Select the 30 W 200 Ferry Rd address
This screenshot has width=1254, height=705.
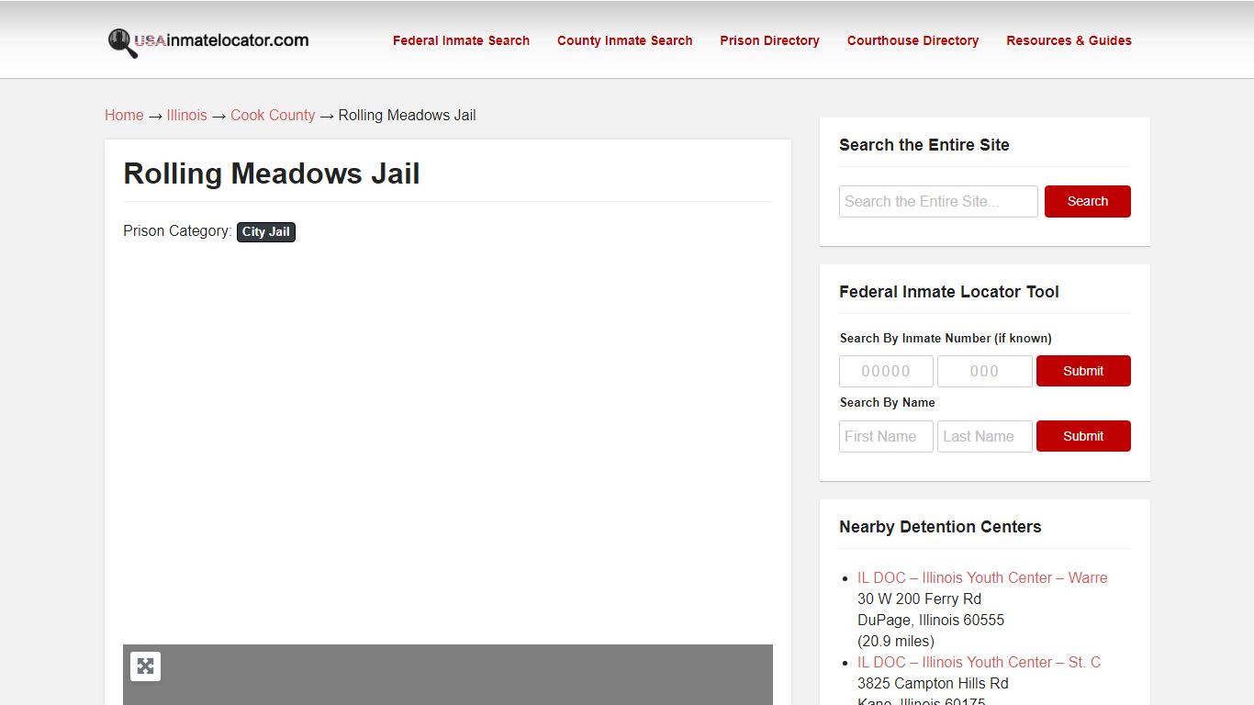click(x=919, y=599)
